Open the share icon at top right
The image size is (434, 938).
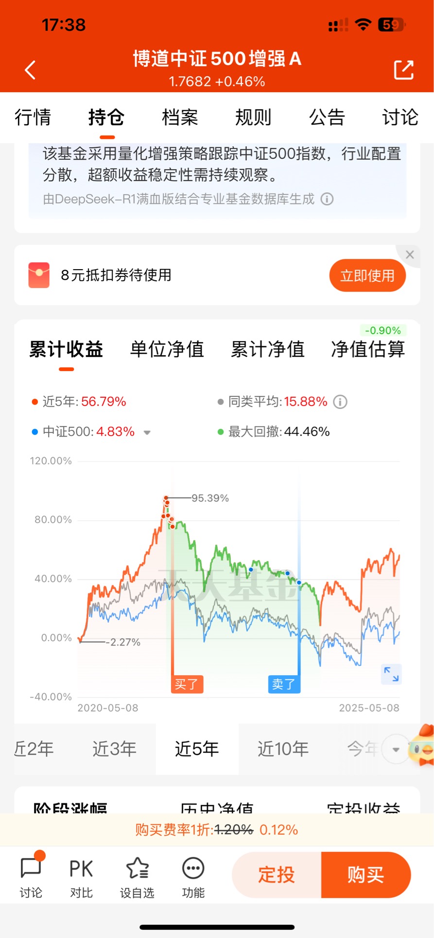point(403,70)
